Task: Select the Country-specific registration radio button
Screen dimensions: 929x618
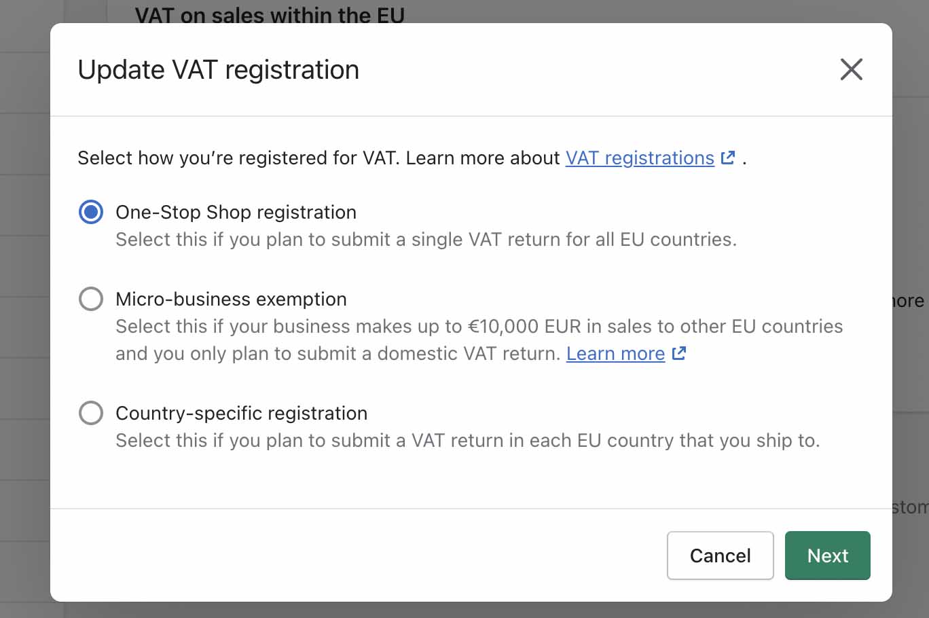Action: (91, 413)
